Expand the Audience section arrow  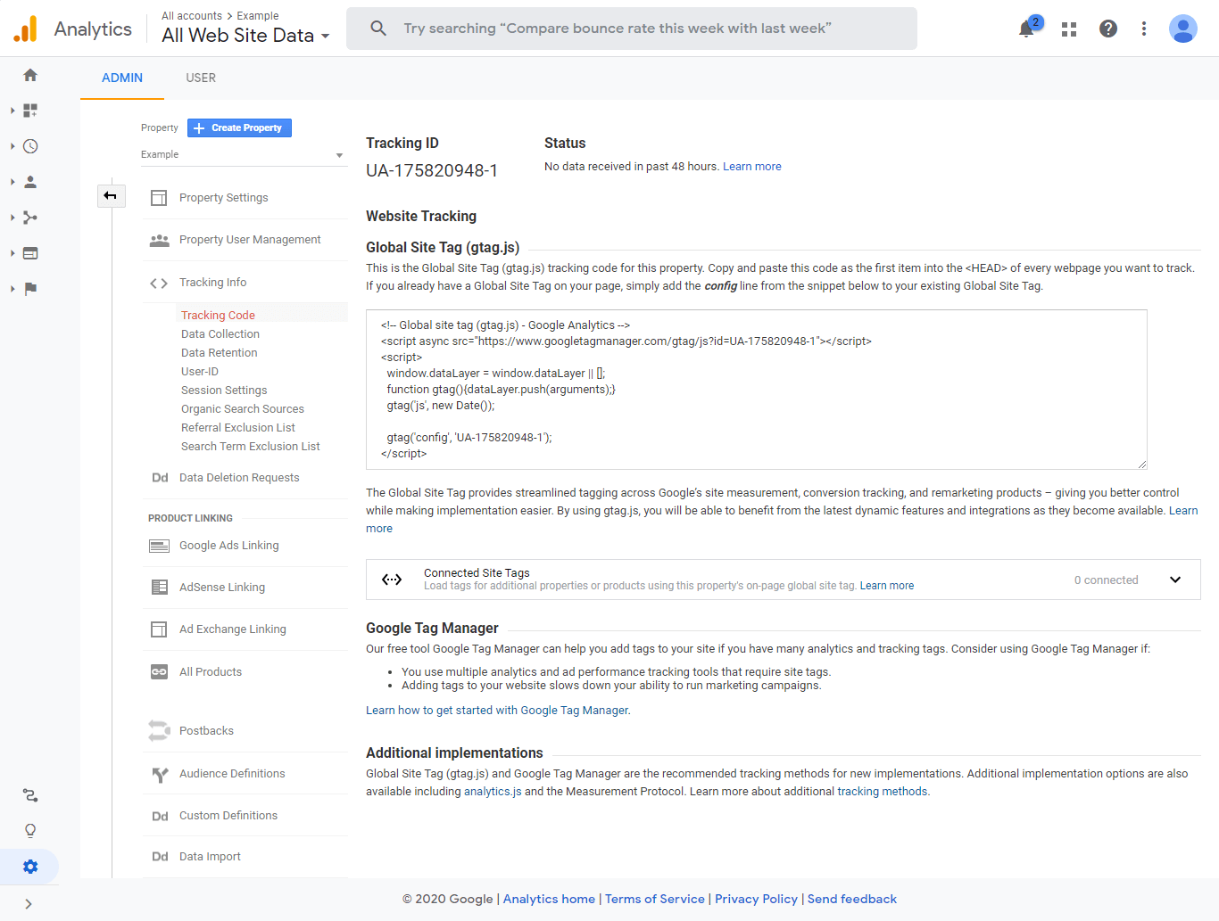(12, 182)
